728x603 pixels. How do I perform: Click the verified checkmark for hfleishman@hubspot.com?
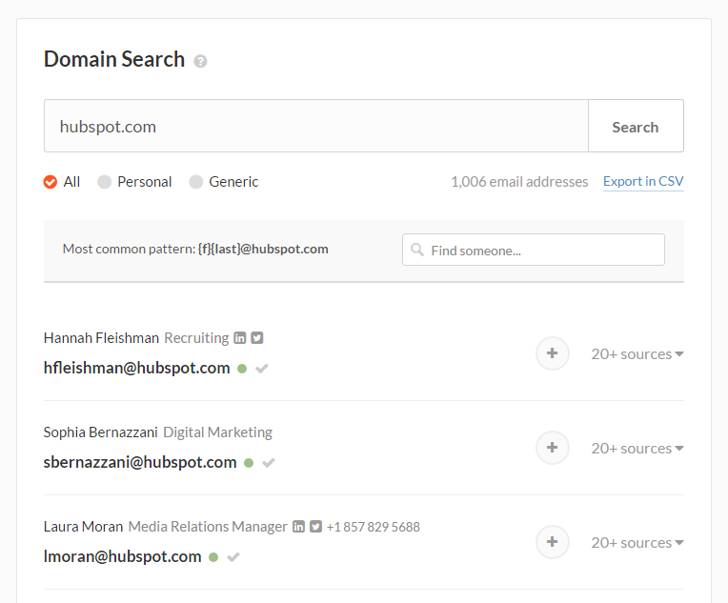pos(262,369)
